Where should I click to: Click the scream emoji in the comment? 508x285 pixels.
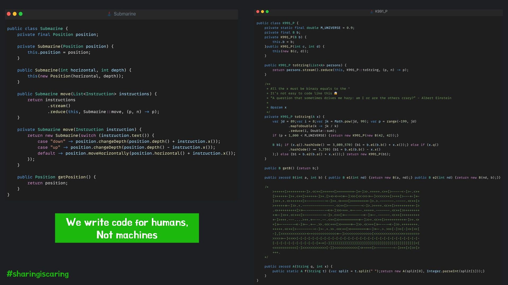[x=335, y=93]
